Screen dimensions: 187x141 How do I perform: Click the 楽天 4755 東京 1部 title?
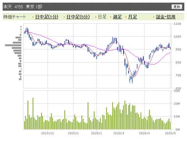pyautogui.click(x=23, y=7)
